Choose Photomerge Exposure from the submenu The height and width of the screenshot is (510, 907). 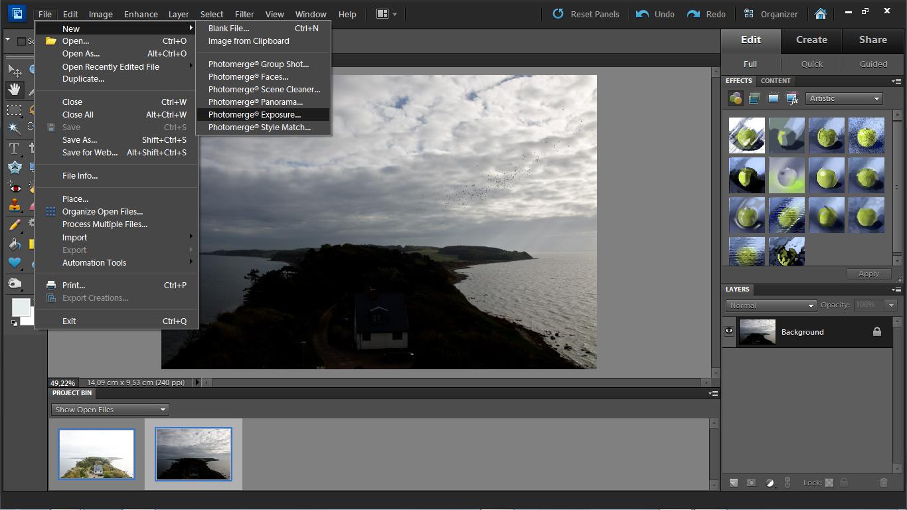point(254,115)
